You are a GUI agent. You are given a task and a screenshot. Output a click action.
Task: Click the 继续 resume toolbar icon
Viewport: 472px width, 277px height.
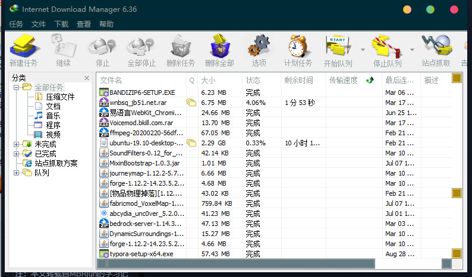[x=63, y=46]
